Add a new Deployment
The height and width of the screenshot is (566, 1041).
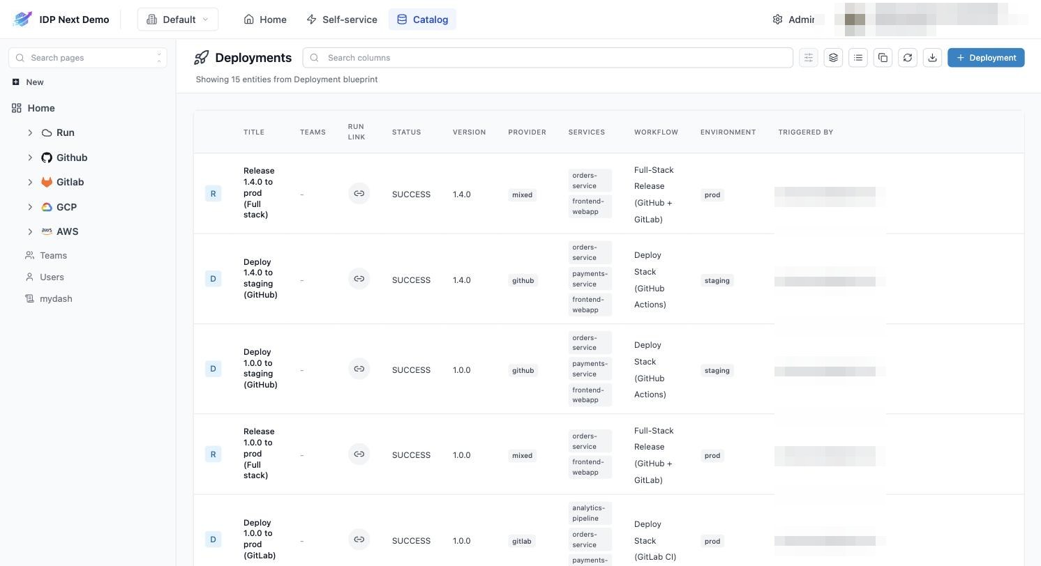coord(986,58)
